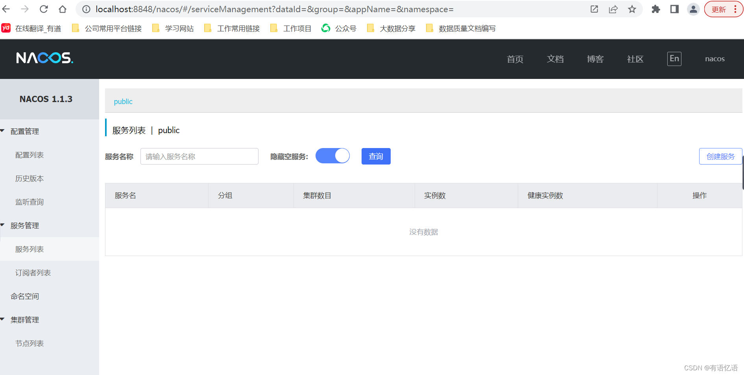
Task: Open the 大数据分享 bookmark folder
Action: coord(391,28)
